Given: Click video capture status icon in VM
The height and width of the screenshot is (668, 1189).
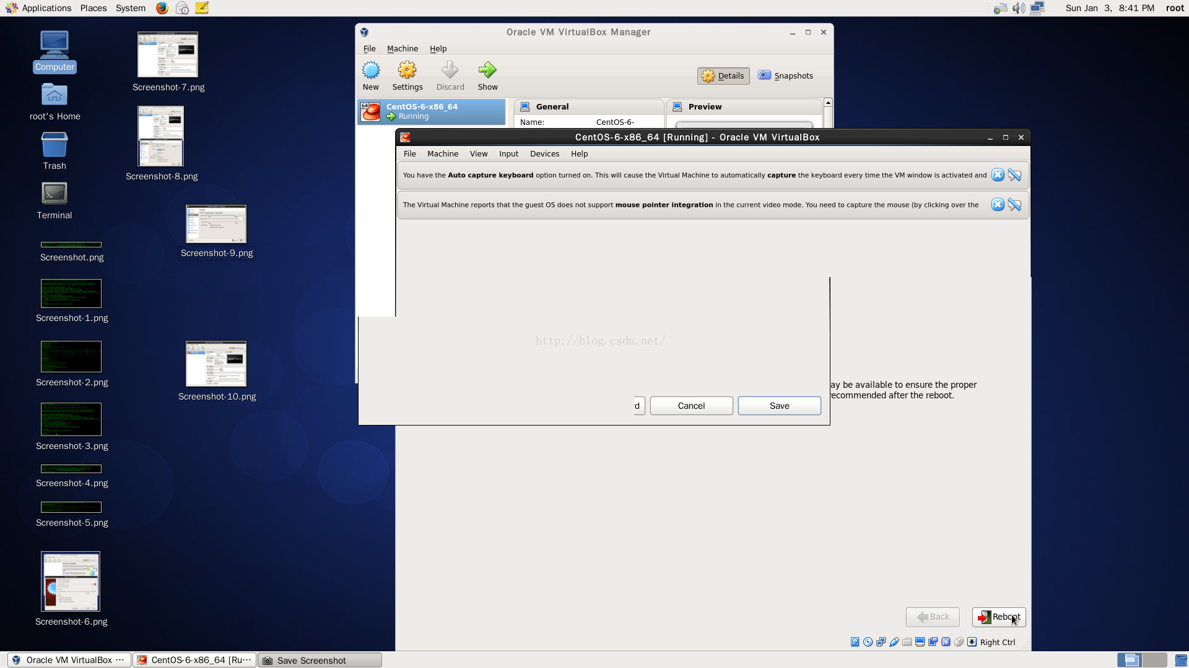Looking at the screenshot, I should pos(933,642).
